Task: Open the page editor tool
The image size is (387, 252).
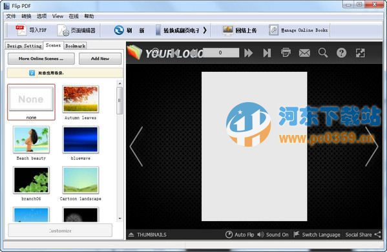Action: 76,30
